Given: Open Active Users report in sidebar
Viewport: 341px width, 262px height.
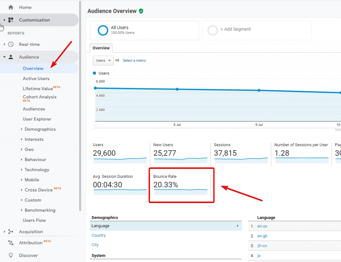Looking at the screenshot, I should 36,78.
